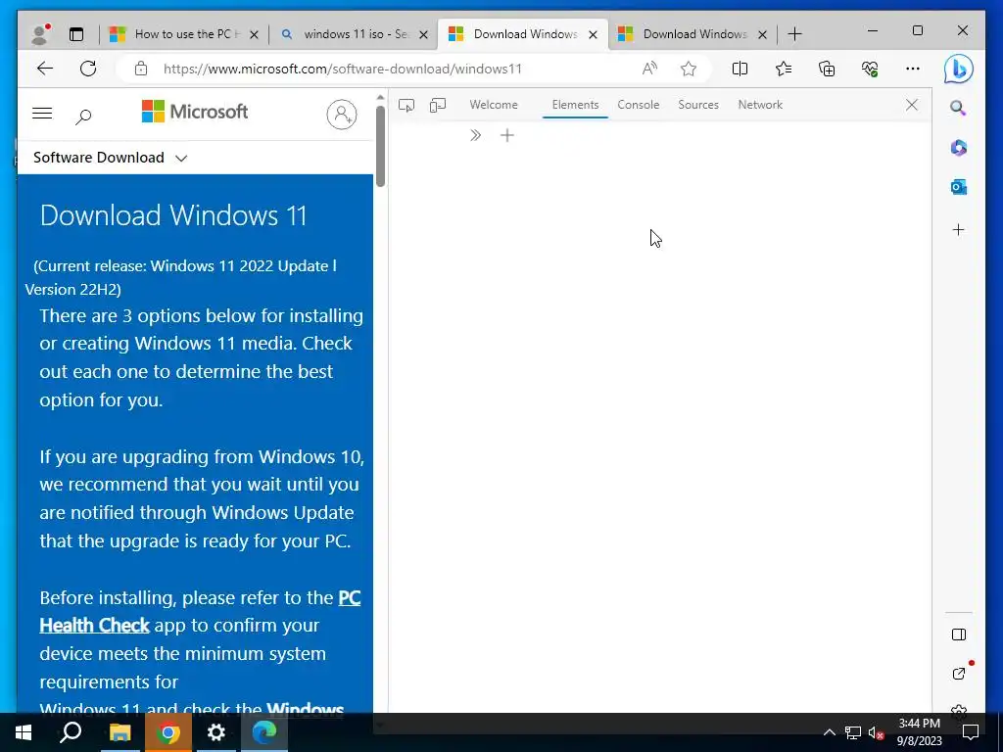Screen dimensions: 1003x752
Task: Open Google Chrome from taskbar
Action: pyautogui.click(x=168, y=732)
